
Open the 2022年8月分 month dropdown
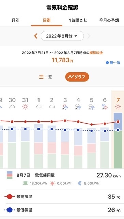tap(62, 36)
